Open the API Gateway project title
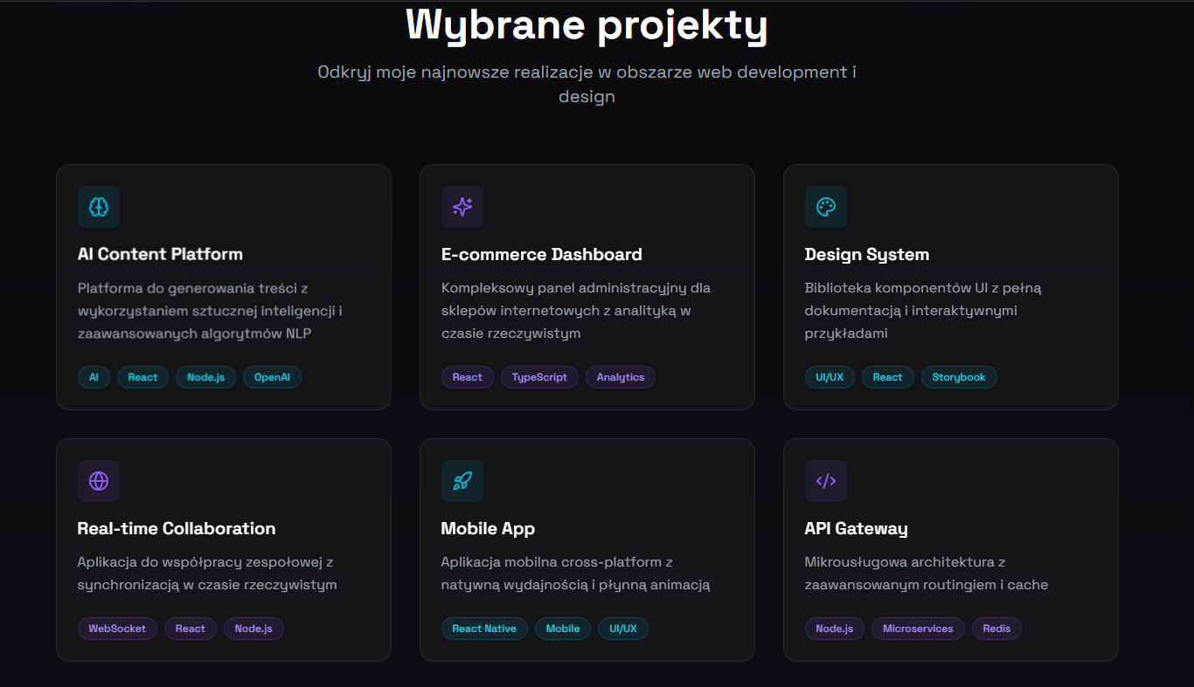 [856, 529]
